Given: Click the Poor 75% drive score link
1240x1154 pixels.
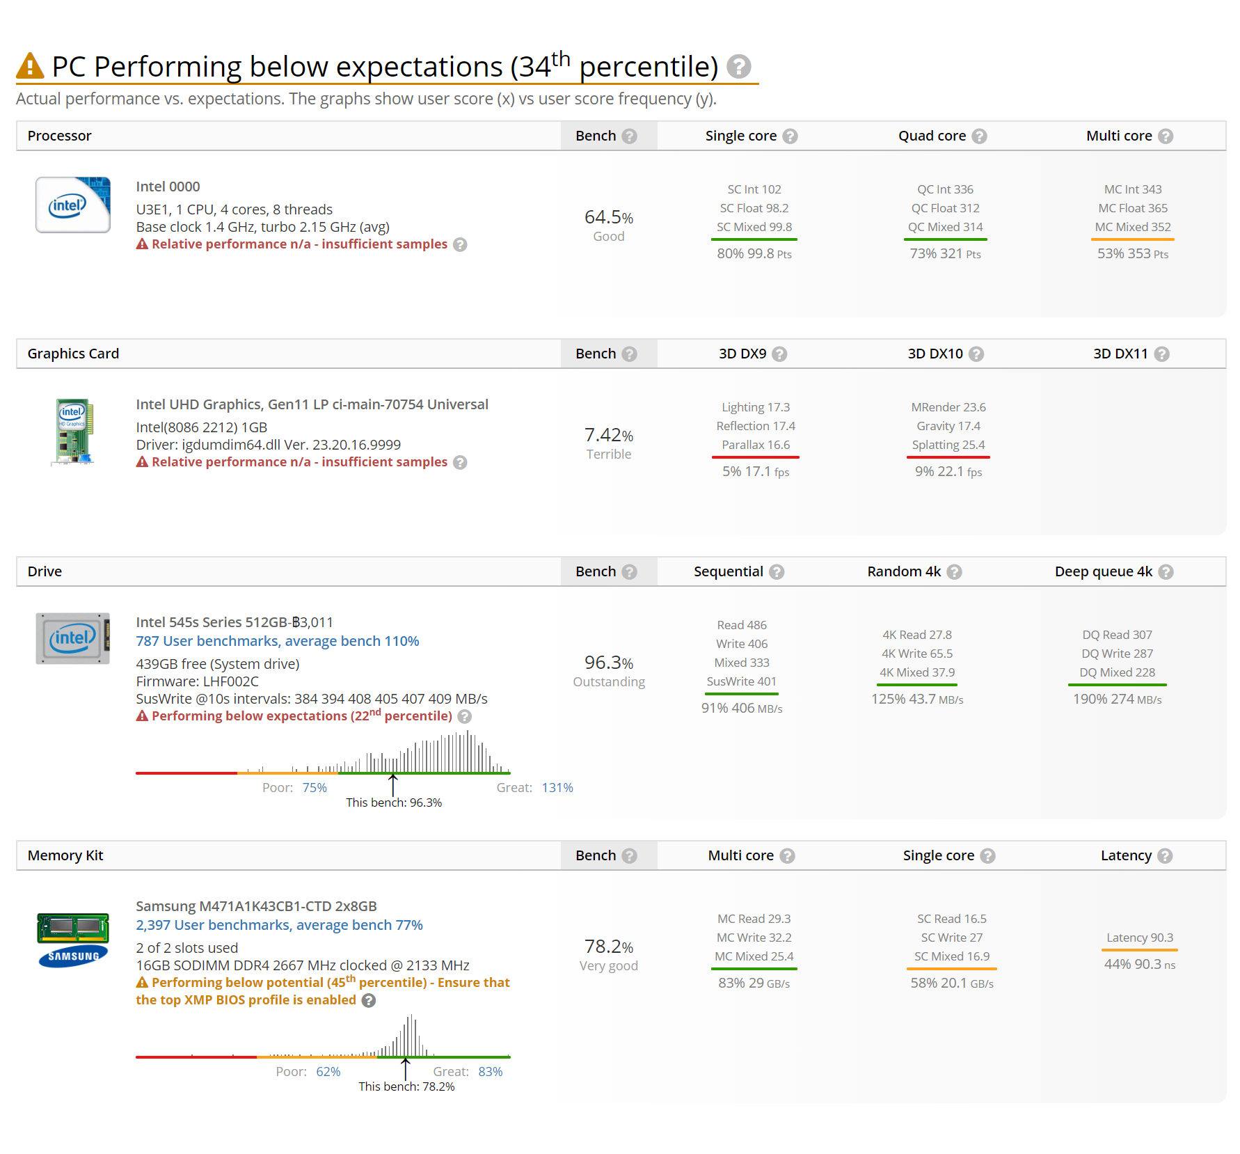Looking at the screenshot, I should [315, 788].
